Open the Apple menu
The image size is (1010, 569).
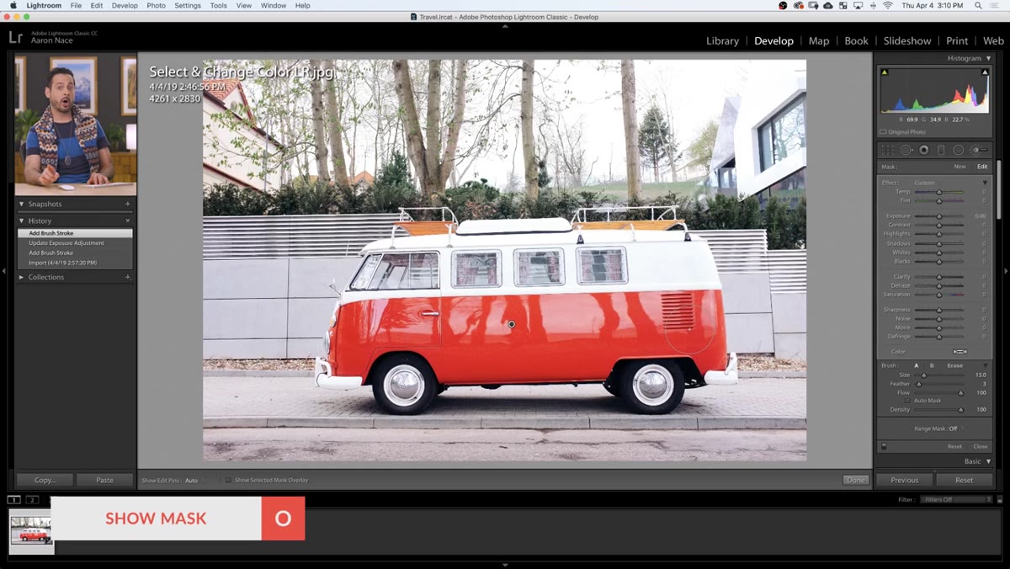(13, 5)
